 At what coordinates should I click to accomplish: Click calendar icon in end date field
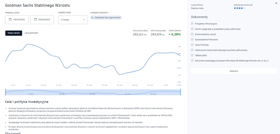click(35, 20)
